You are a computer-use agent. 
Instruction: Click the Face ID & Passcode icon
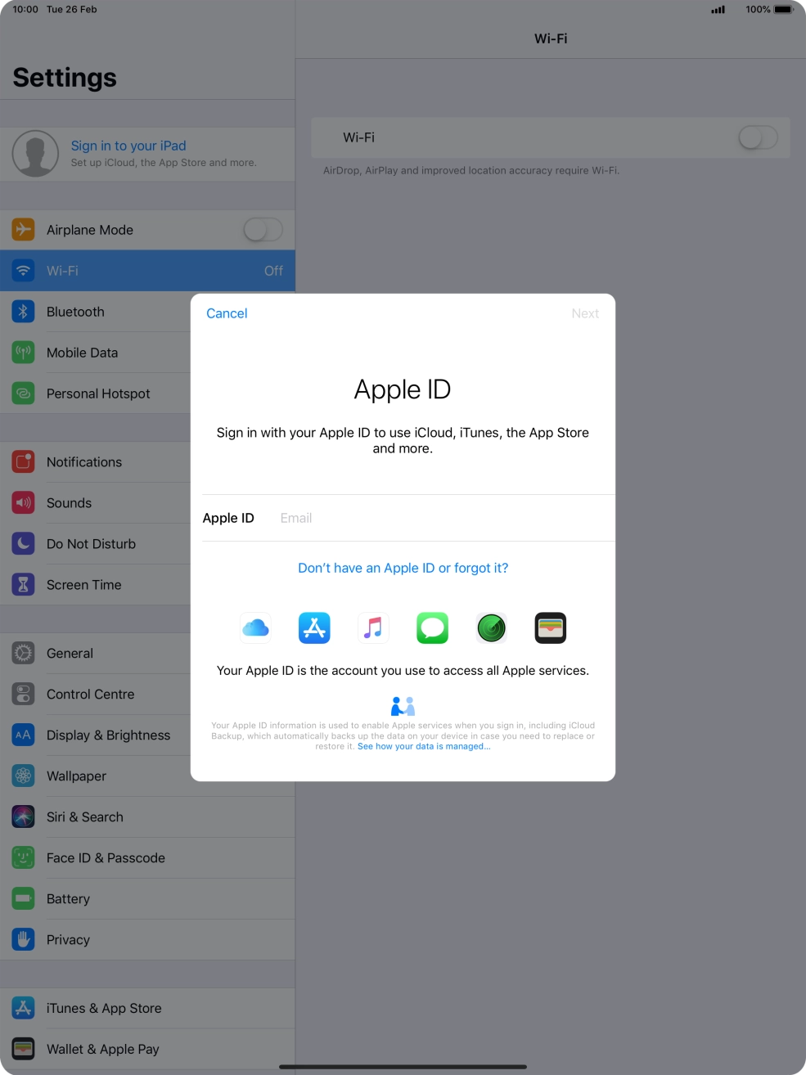tap(23, 857)
